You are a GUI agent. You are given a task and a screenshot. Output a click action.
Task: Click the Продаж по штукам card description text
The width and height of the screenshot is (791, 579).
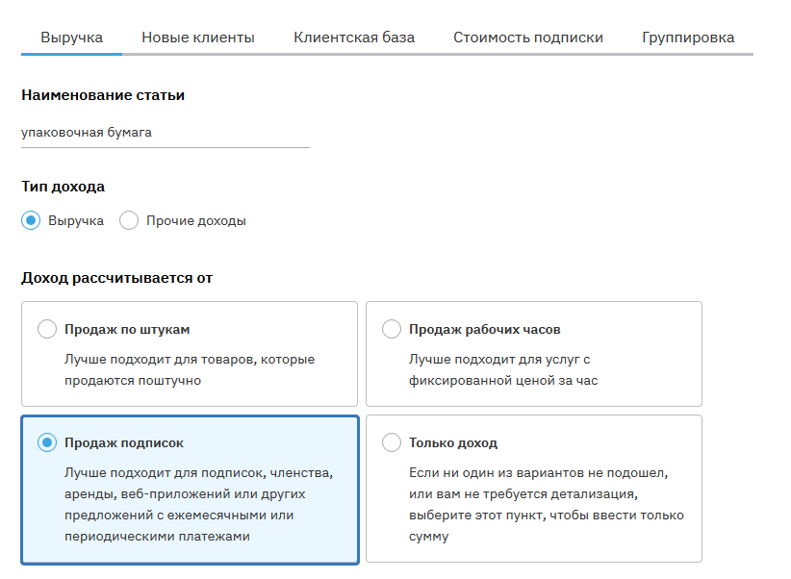(190, 369)
